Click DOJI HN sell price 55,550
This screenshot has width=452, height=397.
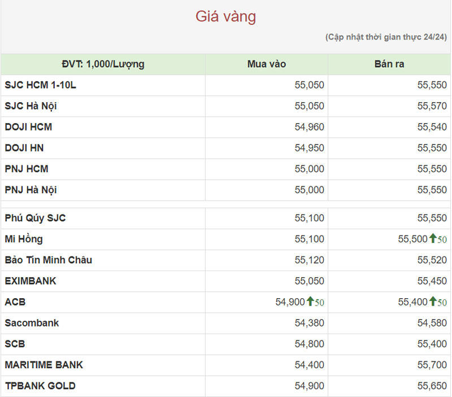coord(432,148)
